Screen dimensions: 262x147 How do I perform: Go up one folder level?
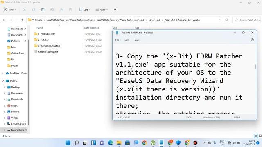(x=22, y=20)
